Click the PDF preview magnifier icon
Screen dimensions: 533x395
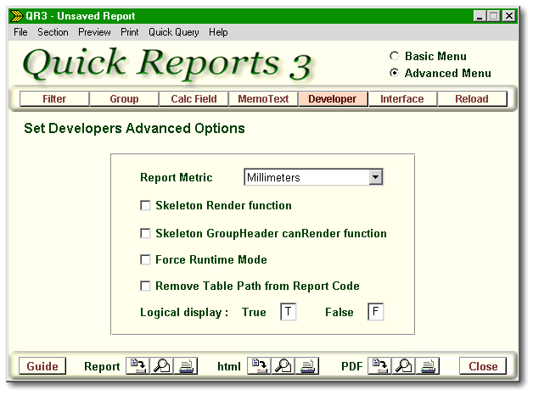(x=403, y=366)
